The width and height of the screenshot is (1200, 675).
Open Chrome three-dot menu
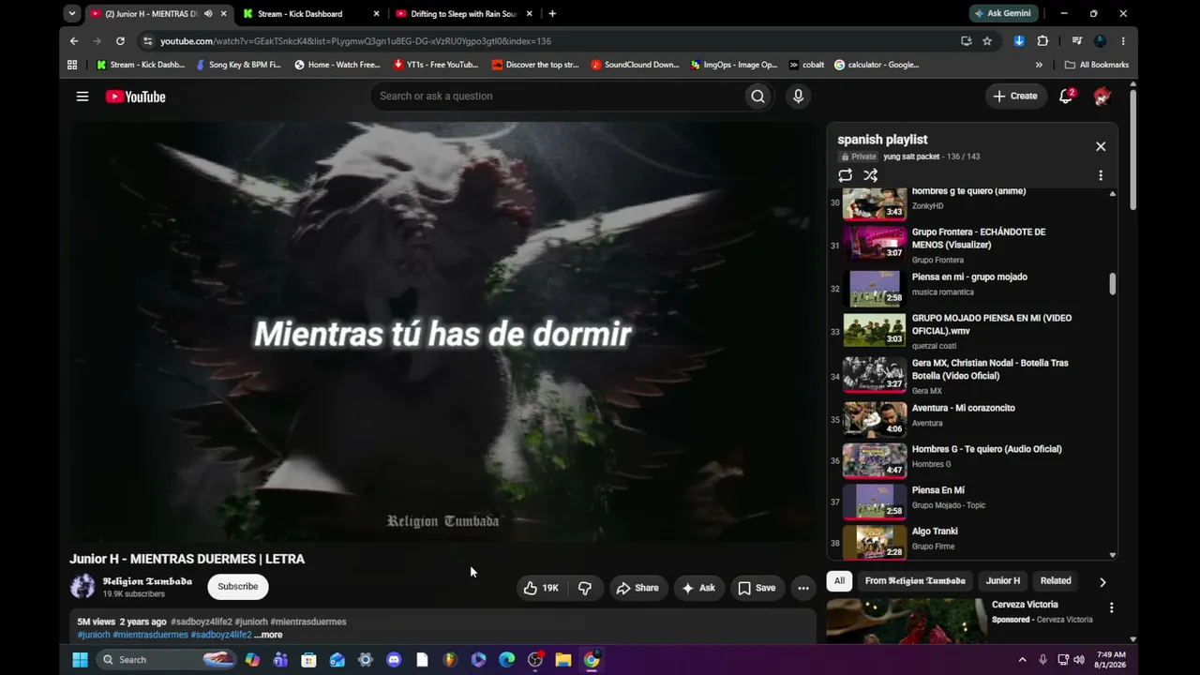coord(1123,41)
